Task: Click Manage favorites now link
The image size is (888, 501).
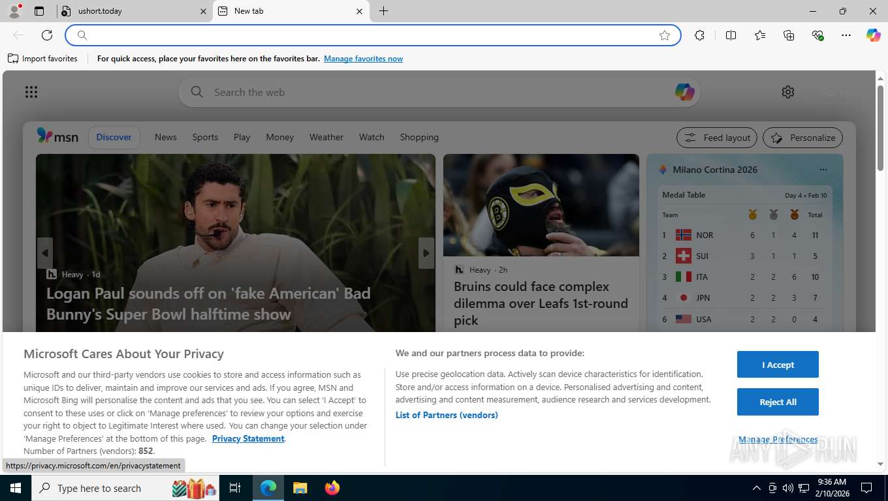Action: pyautogui.click(x=363, y=59)
